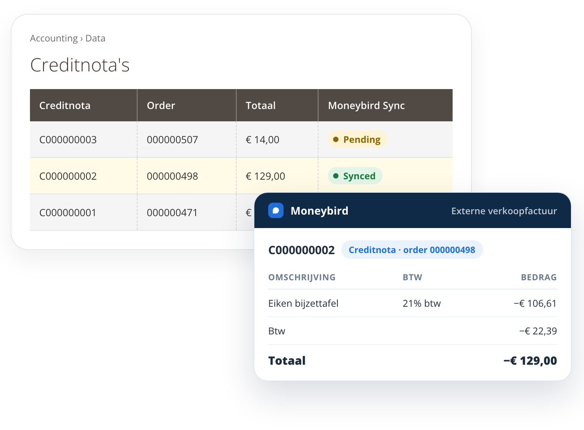
Task: Select order number 000000498 in the table
Action: (172, 176)
